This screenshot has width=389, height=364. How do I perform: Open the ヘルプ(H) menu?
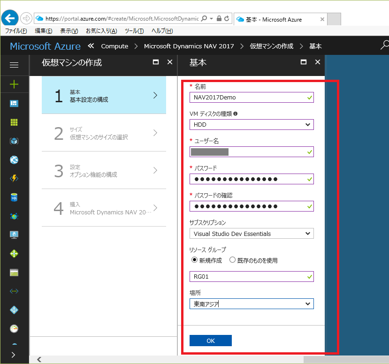coord(162,31)
